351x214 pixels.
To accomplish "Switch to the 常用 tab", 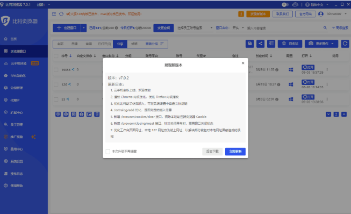I will [89, 44].
